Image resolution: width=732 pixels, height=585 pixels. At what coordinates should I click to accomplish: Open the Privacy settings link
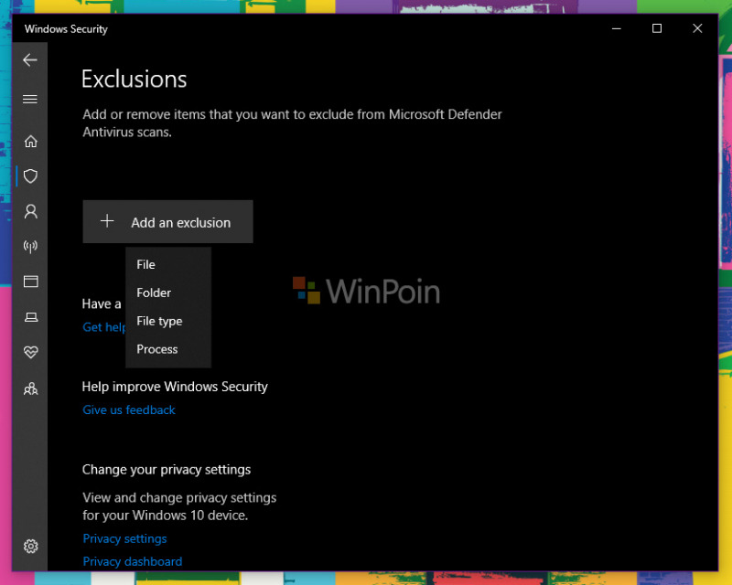[124, 538]
